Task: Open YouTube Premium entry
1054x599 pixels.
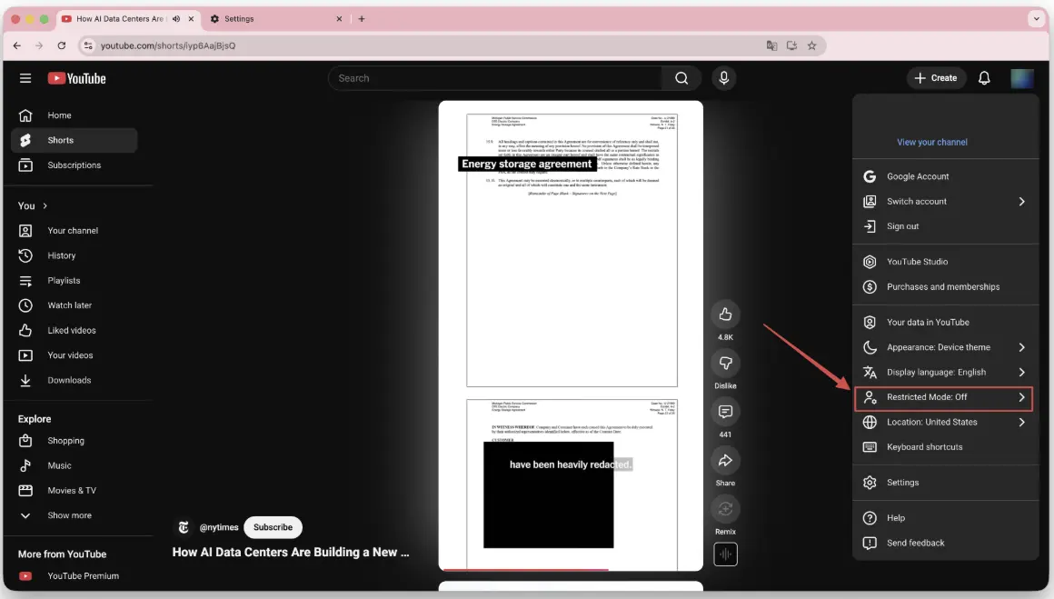Action: (74, 575)
